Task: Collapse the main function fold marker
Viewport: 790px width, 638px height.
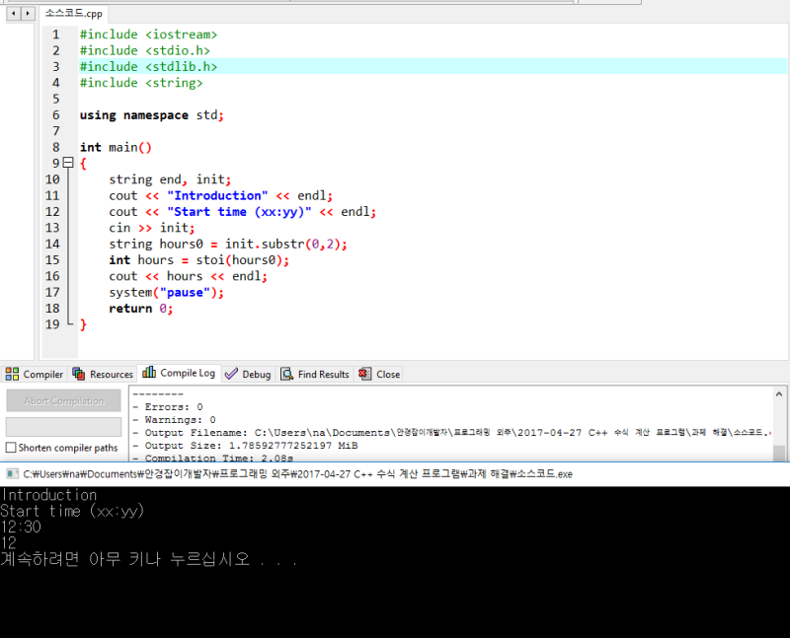Action: [x=68, y=163]
